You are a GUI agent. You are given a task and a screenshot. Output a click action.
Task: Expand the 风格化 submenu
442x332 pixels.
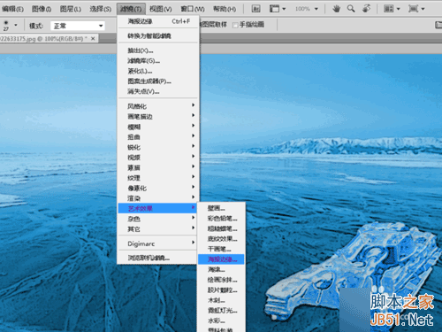157,106
